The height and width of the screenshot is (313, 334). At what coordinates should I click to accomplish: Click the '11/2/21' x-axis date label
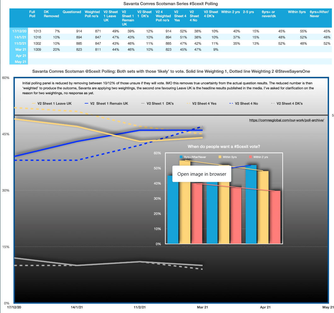point(139,307)
